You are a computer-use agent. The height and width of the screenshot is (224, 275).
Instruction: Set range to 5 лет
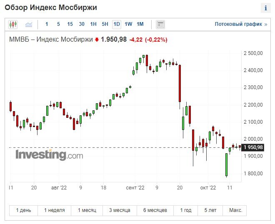click(210, 210)
